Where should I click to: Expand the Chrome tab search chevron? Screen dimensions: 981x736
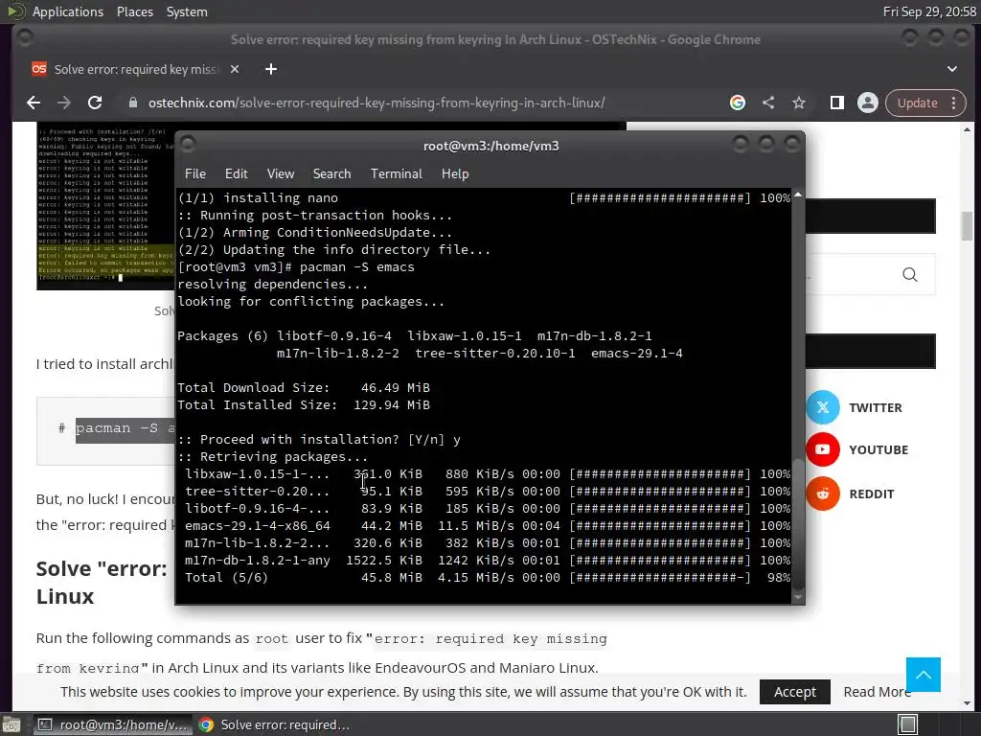coord(951,69)
